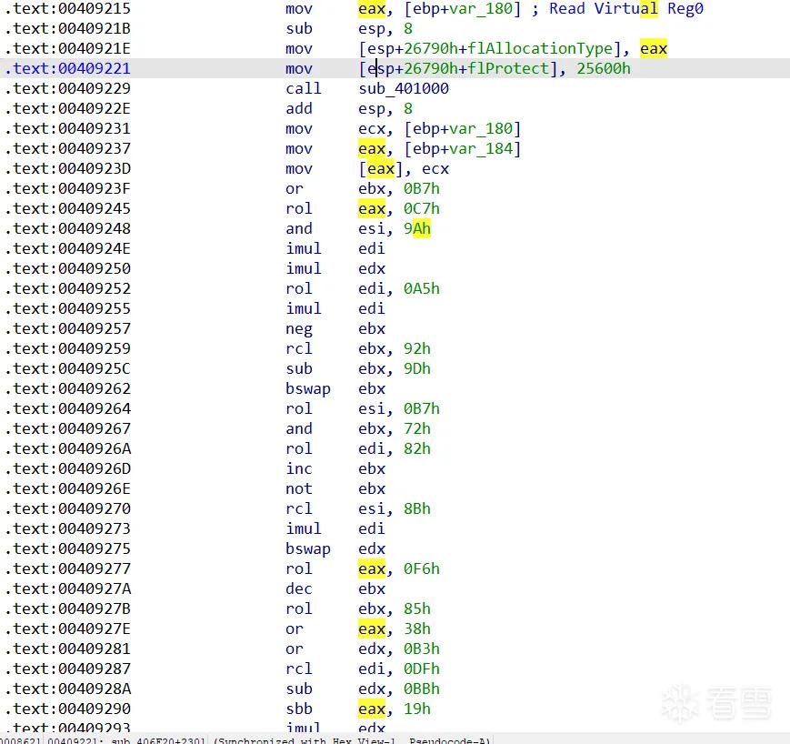Click the value 0C7h
Screen dimensions: 790x744
pyautogui.click(x=422, y=208)
